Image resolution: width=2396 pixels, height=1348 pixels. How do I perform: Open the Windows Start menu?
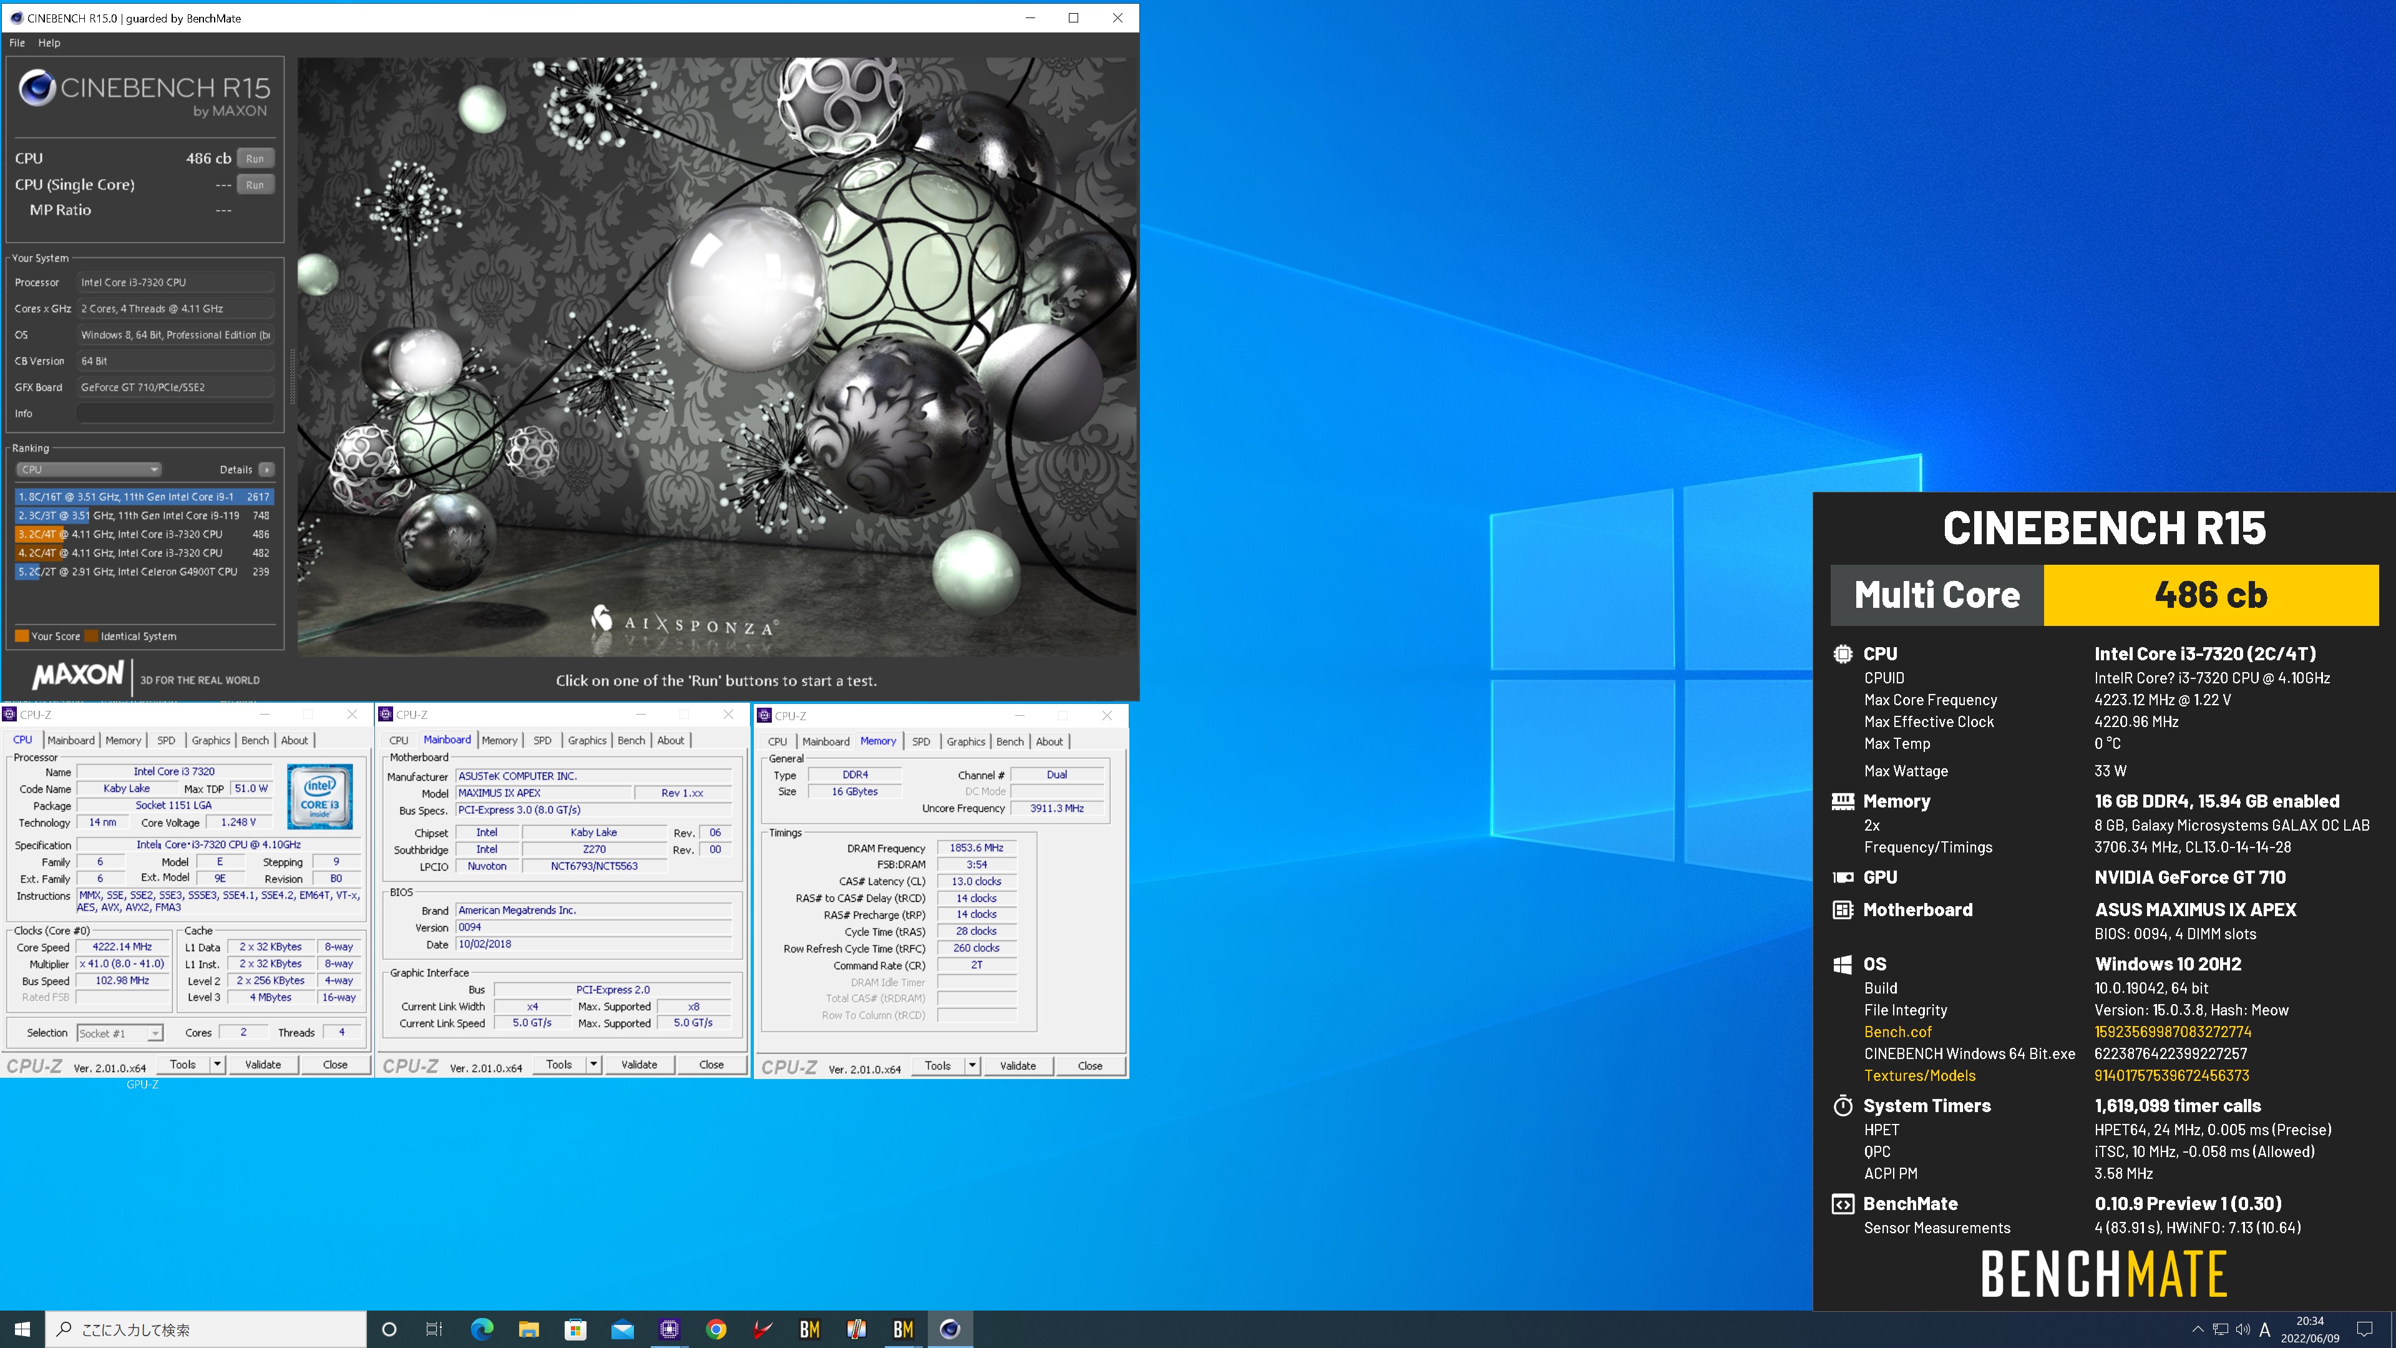coord(22,1329)
